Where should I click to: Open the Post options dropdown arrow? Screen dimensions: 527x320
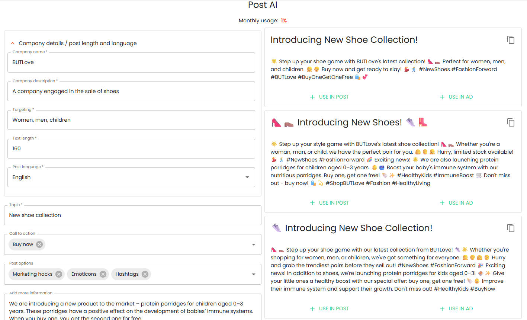tap(254, 274)
